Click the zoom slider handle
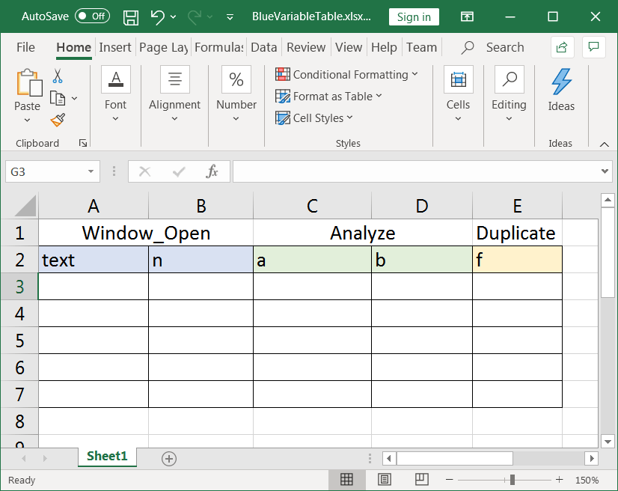Viewport: 618px width, 491px height. click(512, 480)
